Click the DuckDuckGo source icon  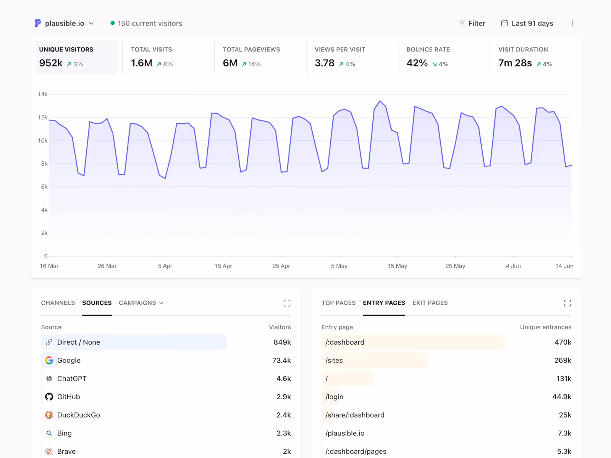pyautogui.click(x=49, y=415)
